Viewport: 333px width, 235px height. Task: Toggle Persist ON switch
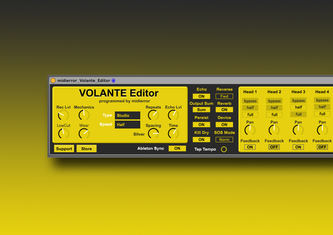tap(201, 125)
